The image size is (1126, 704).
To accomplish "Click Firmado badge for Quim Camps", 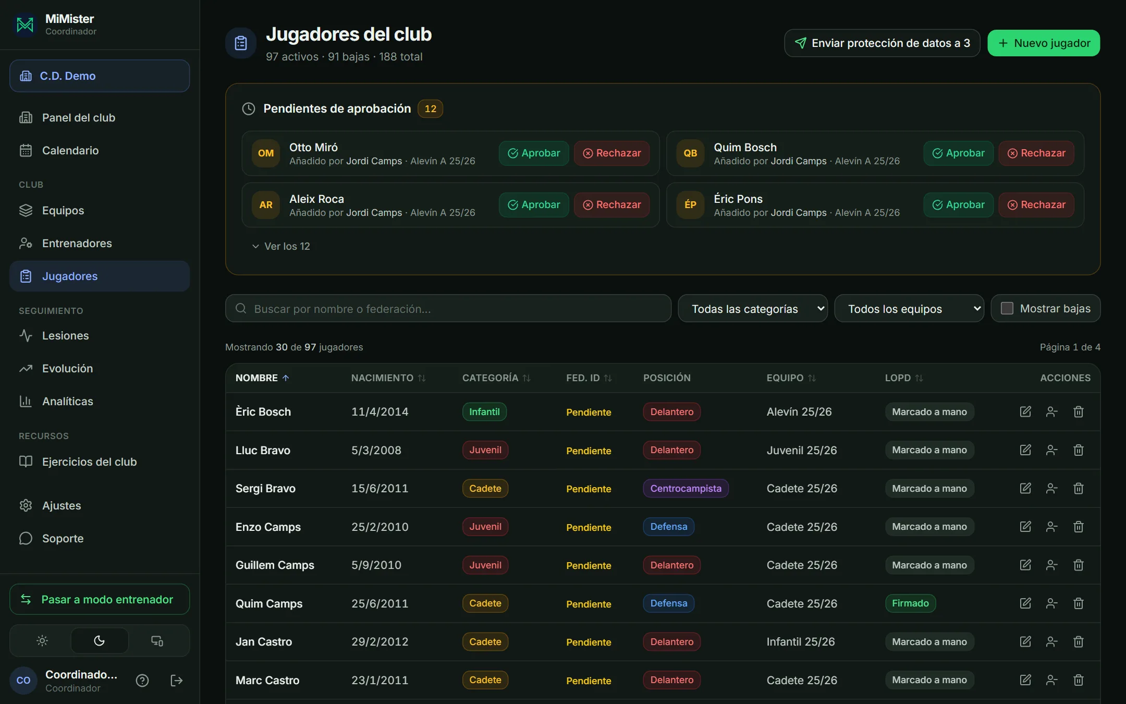I will 910,603.
